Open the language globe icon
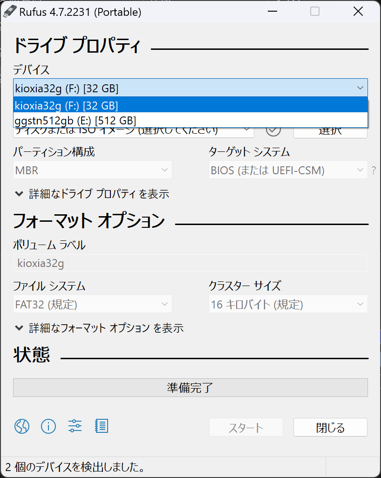The width and height of the screenshot is (381, 478). (x=22, y=426)
